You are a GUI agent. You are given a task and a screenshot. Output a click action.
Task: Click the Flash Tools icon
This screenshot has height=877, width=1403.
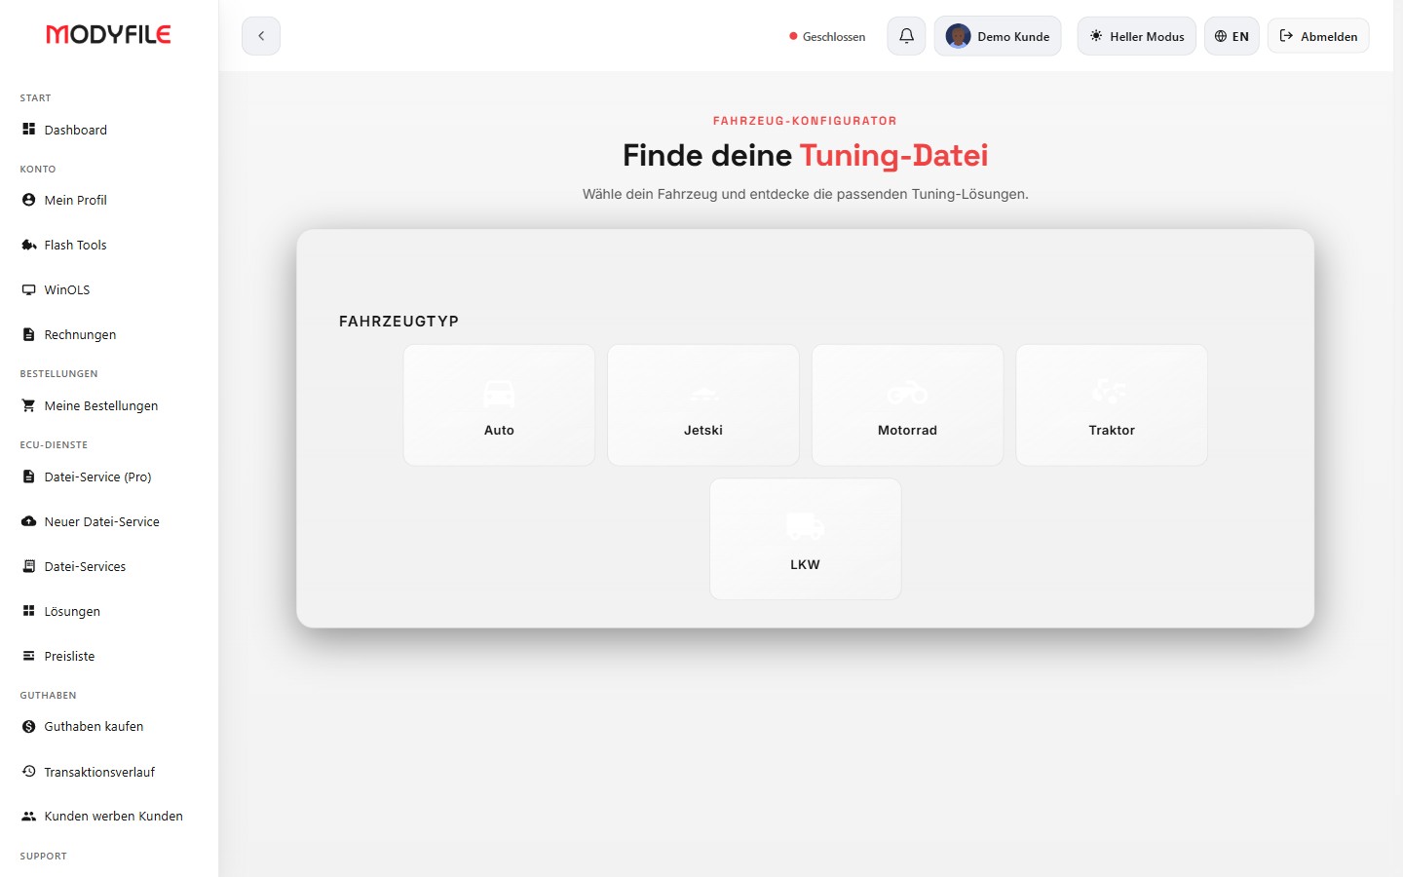coord(29,245)
